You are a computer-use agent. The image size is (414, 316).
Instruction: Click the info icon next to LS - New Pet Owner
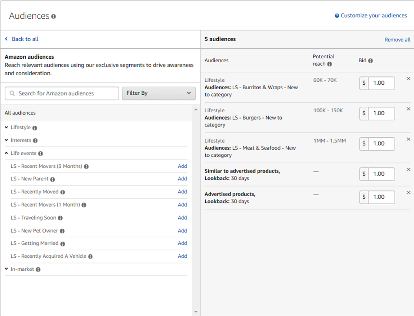[x=63, y=230]
